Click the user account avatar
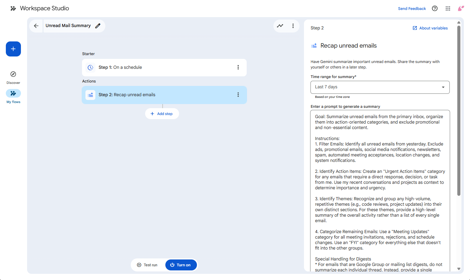Viewport: 470px width, 280px height. tap(461, 9)
